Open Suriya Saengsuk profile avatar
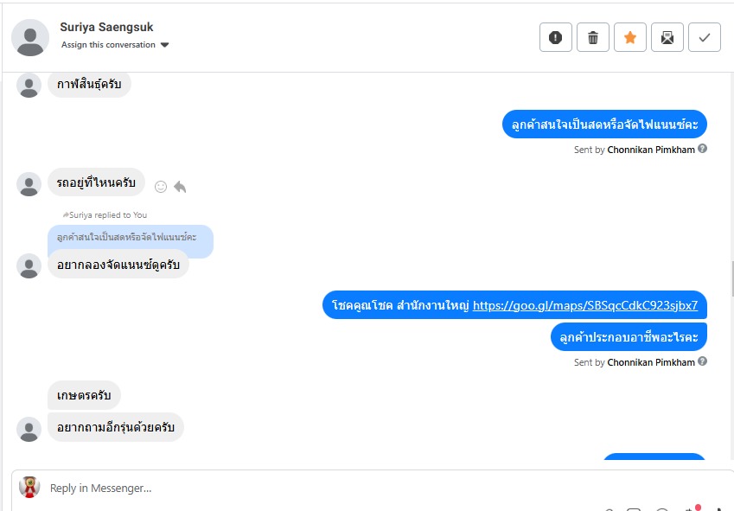734x511 pixels. click(x=30, y=37)
